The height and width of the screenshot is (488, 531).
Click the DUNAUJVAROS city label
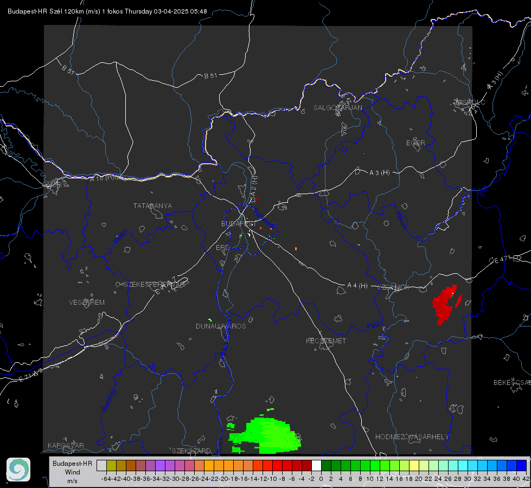pos(221,326)
